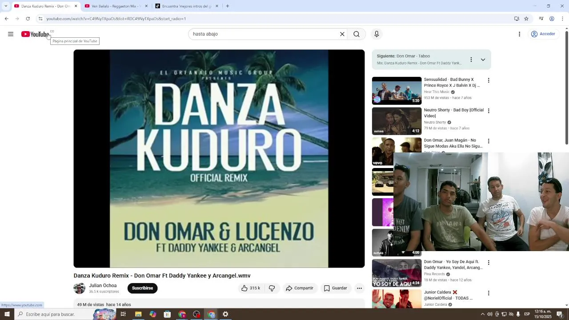Go back with the browser back arrow
Image resolution: width=569 pixels, height=320 pixels.
coord(7,19)
